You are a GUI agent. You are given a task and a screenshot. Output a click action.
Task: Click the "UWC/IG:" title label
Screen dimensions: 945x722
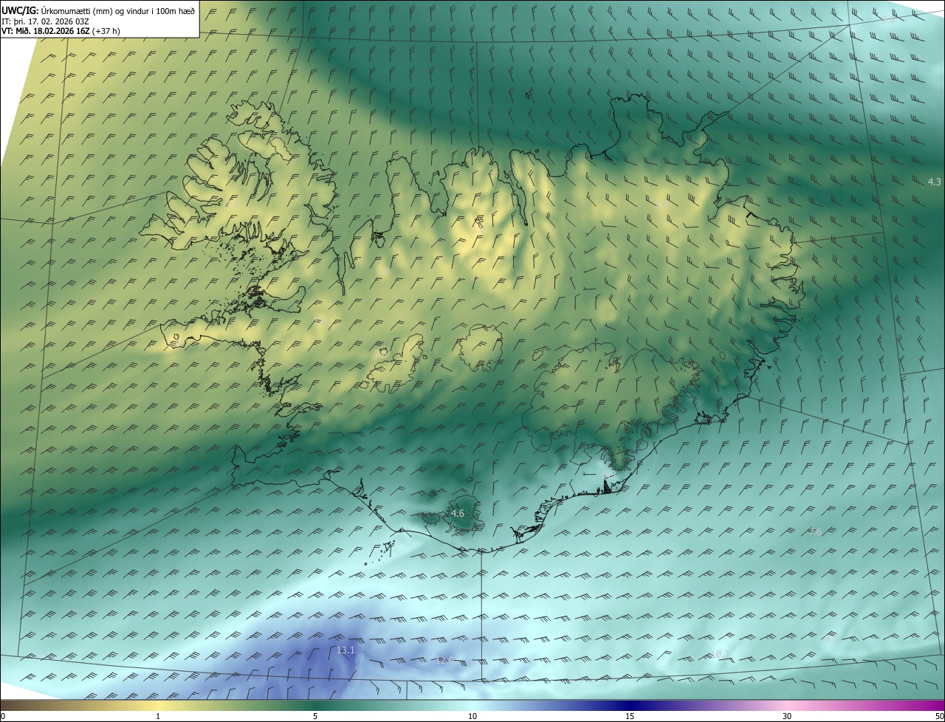click(x=20, y=11)
